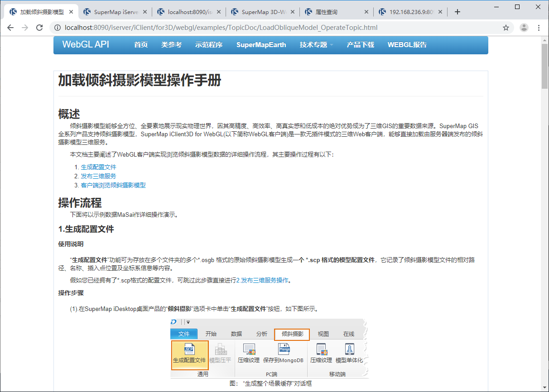The width and height of the screenshot is (549, 392).
Task: Click the 加载倾斜摄影模型操作手册 page heading
Action: [140, 81]
